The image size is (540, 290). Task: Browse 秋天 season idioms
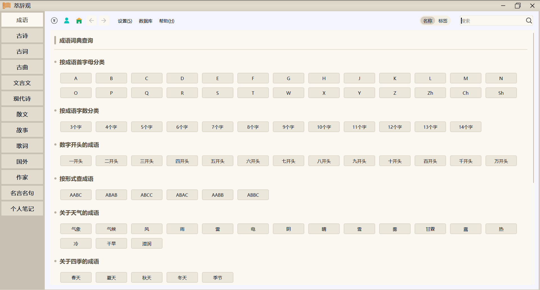click(147, 277)
